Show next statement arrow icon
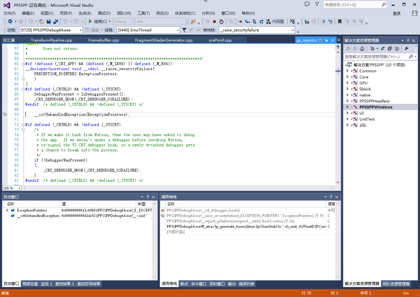 (x=240, y=22)
